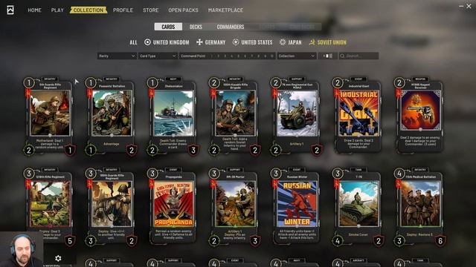
Task: Filter by command point cost 9
Action: point(265,56)
